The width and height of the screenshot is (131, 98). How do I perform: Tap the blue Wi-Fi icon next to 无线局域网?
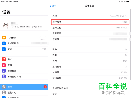point(4,43)
